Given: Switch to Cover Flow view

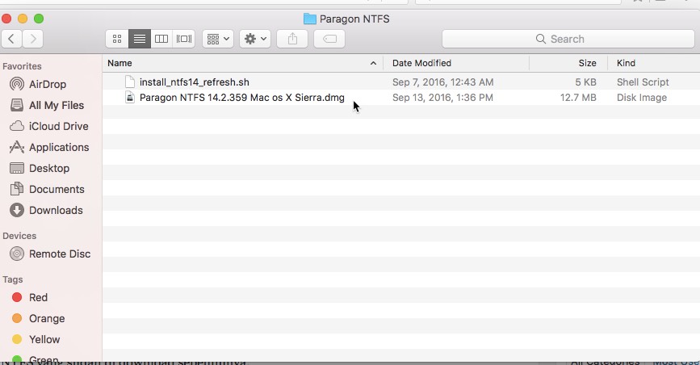Looking at the screenshot, I should click(183, 39).
